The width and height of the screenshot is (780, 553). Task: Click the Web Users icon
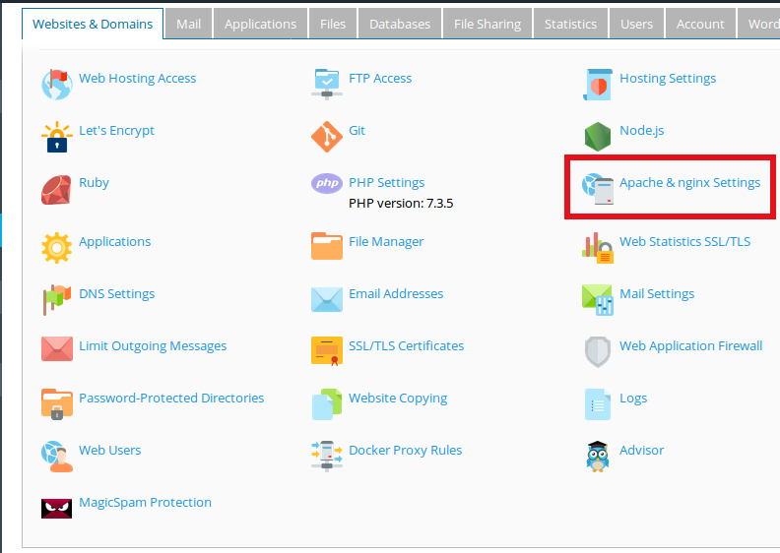point(57,457)
